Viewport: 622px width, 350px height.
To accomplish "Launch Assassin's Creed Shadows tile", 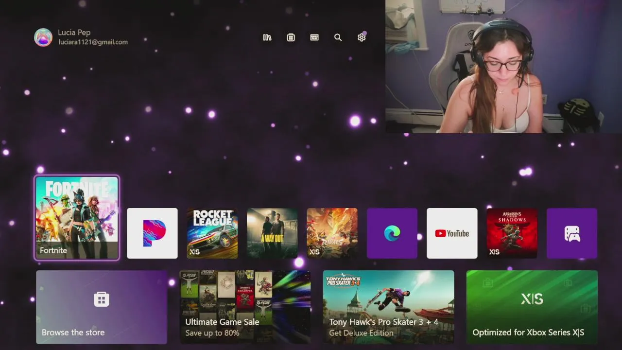I will click(x=512, y=233).
